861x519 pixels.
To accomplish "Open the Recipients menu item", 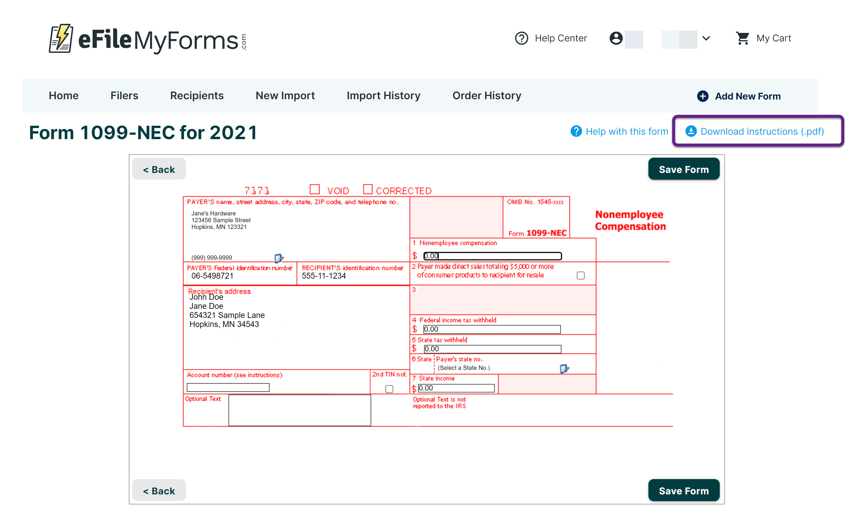I will [x=197, y=96].
